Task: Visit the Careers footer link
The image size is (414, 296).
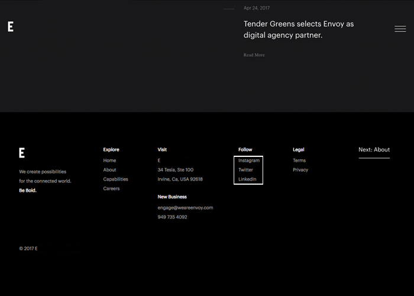Action: click(111, 188)
